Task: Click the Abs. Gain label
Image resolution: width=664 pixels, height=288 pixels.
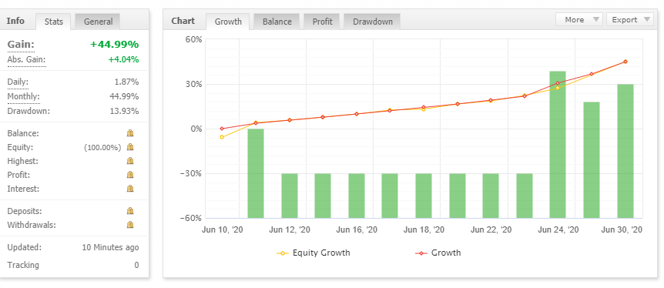Action: 26,60
